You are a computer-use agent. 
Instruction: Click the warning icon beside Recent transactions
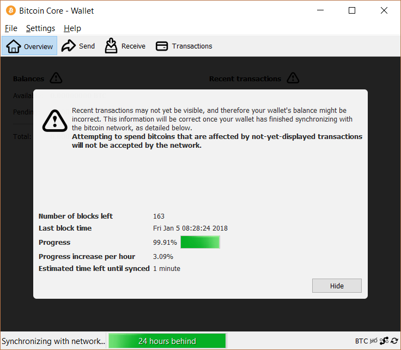pos(293,79)
